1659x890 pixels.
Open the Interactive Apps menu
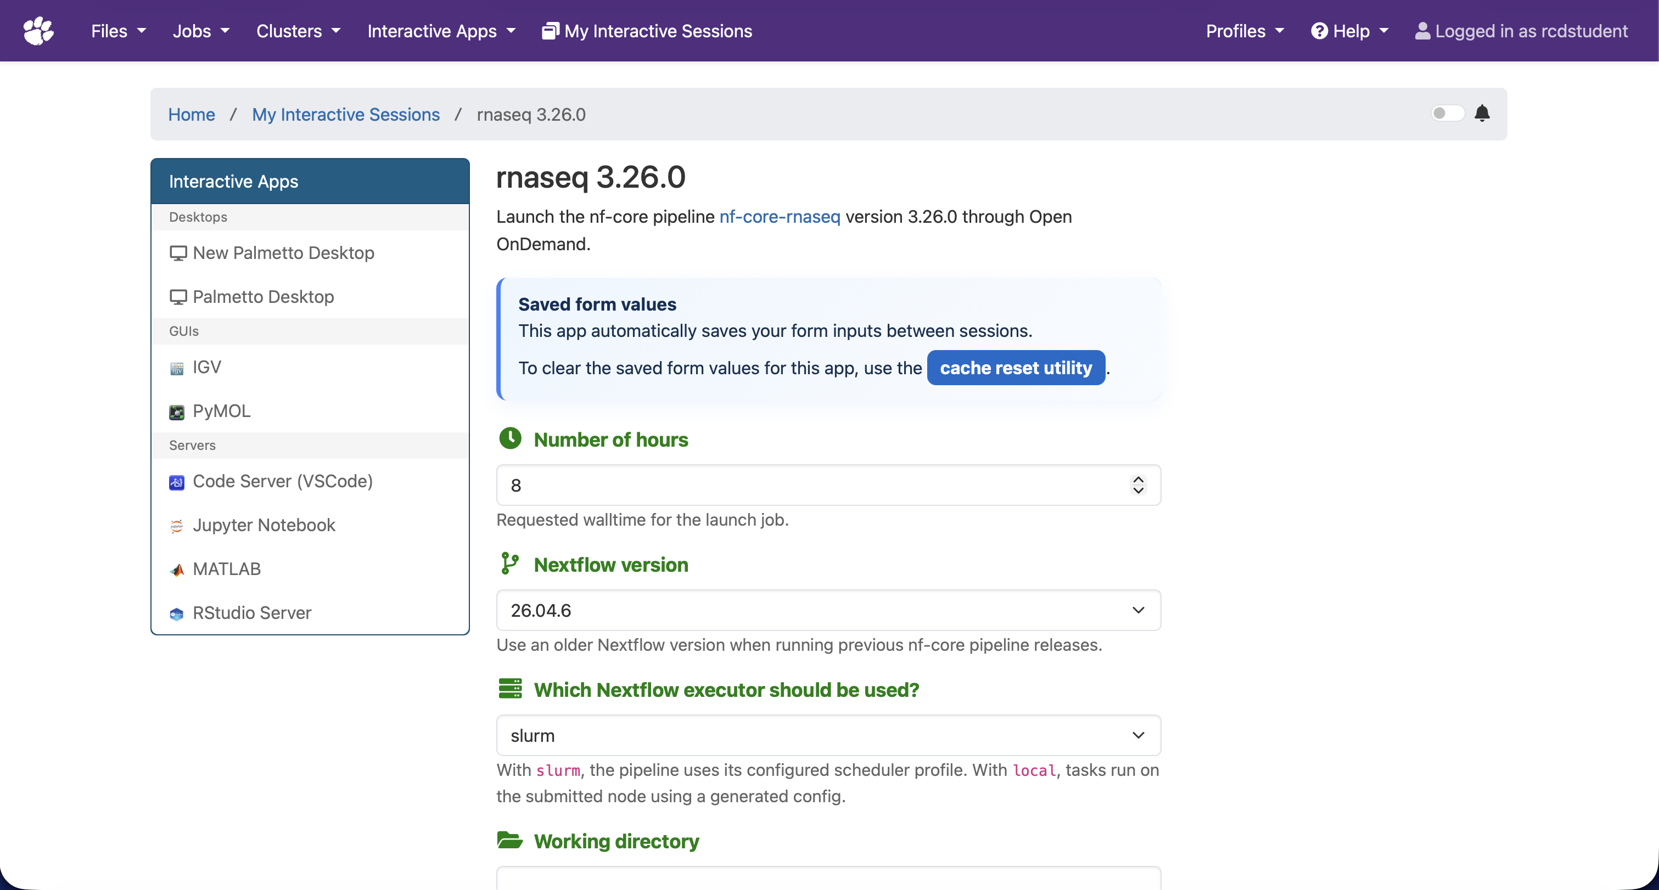pos(441,31)
